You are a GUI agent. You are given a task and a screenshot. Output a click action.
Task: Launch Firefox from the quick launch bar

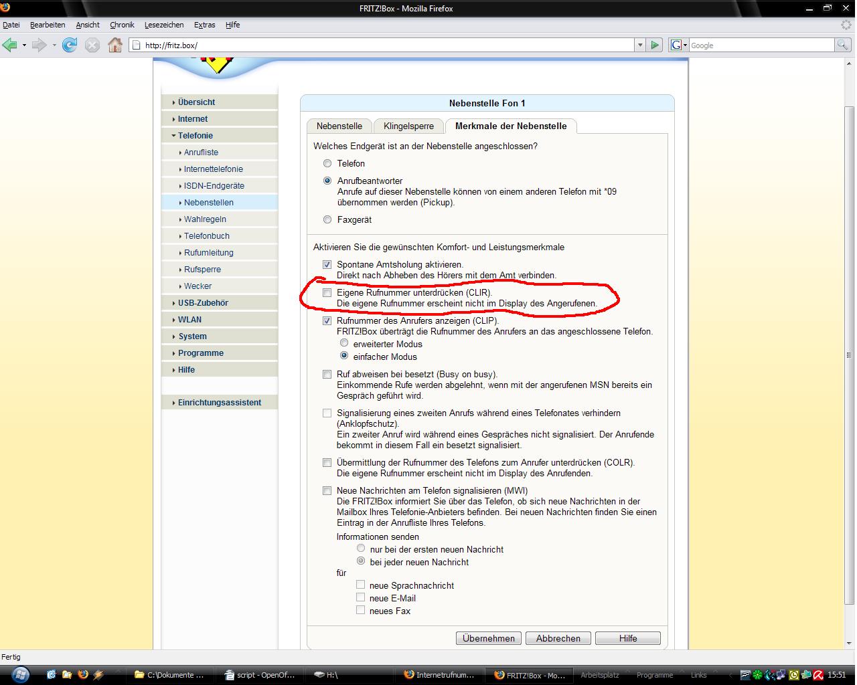[83, 674]
